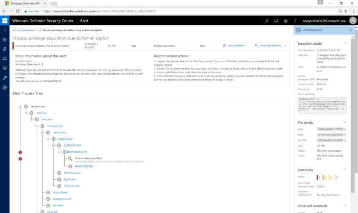Click the dashboard clock icon in sidebar
This screenshot has height=213, width=358.
(5, 40)
